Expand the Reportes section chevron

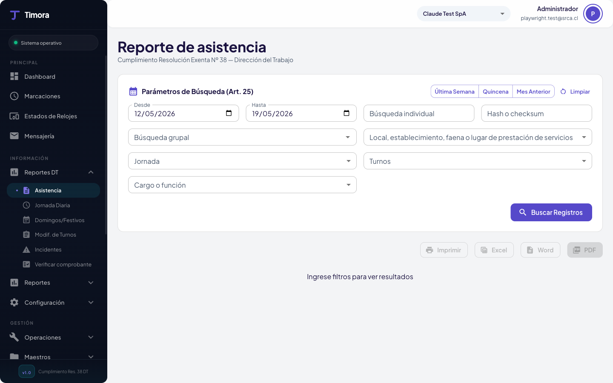click(91, 283)
